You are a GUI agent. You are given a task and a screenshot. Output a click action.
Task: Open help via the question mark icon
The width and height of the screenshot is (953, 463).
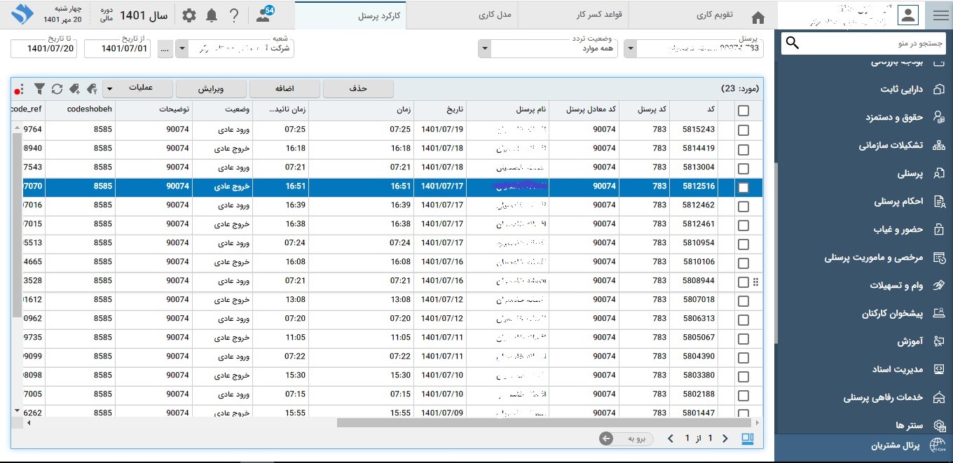(x=234, y=15)
